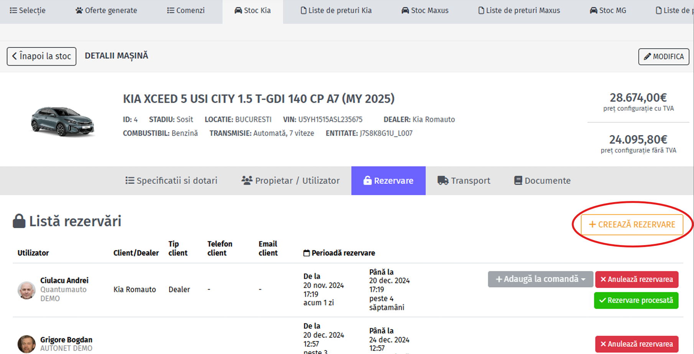Click the name Grigore Bogdan
Screen dimensions: 694x354
click(66, 340)
